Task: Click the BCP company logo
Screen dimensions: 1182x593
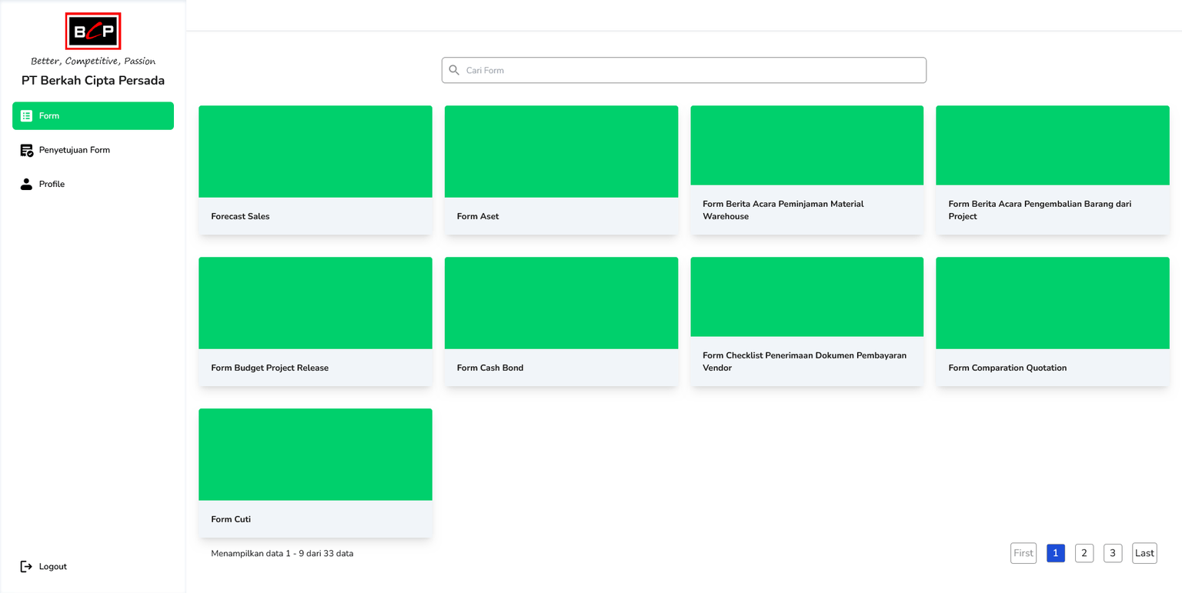Action: tap(93, 32)
